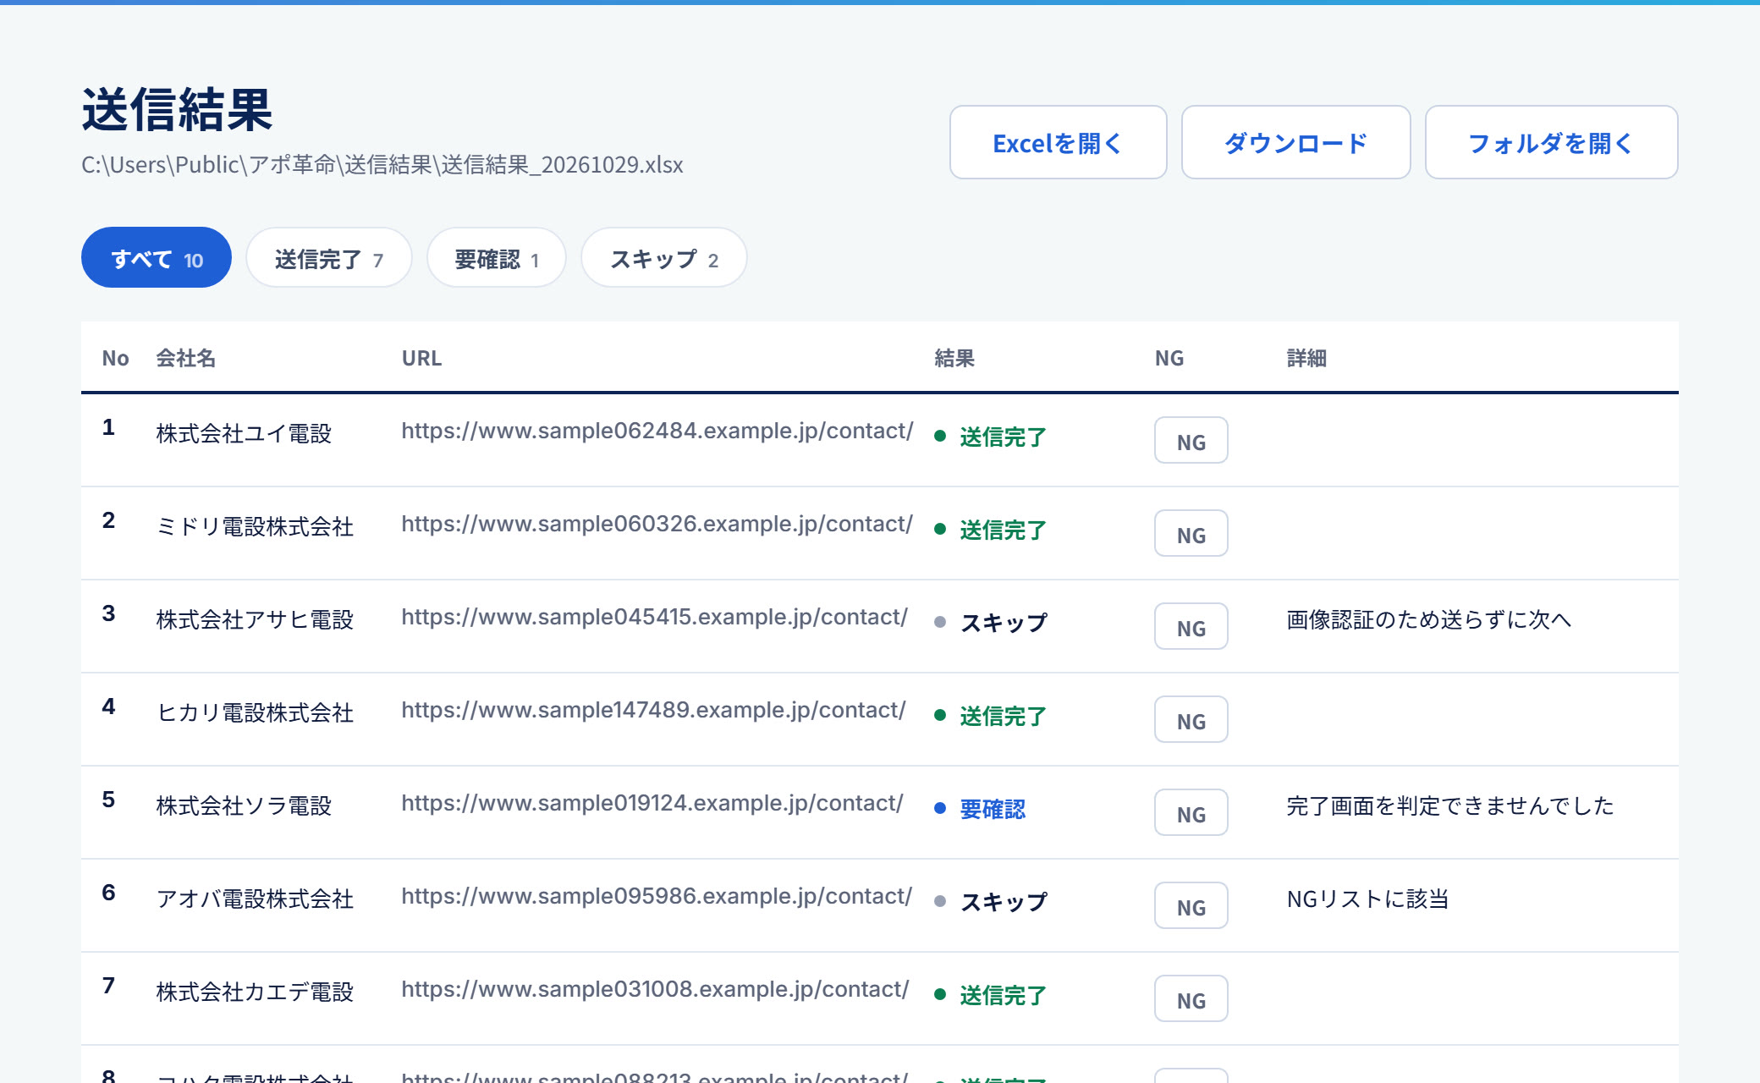Click the URL column header
The height and width of the screenshot is (1083, 1760).
(421, 359)
